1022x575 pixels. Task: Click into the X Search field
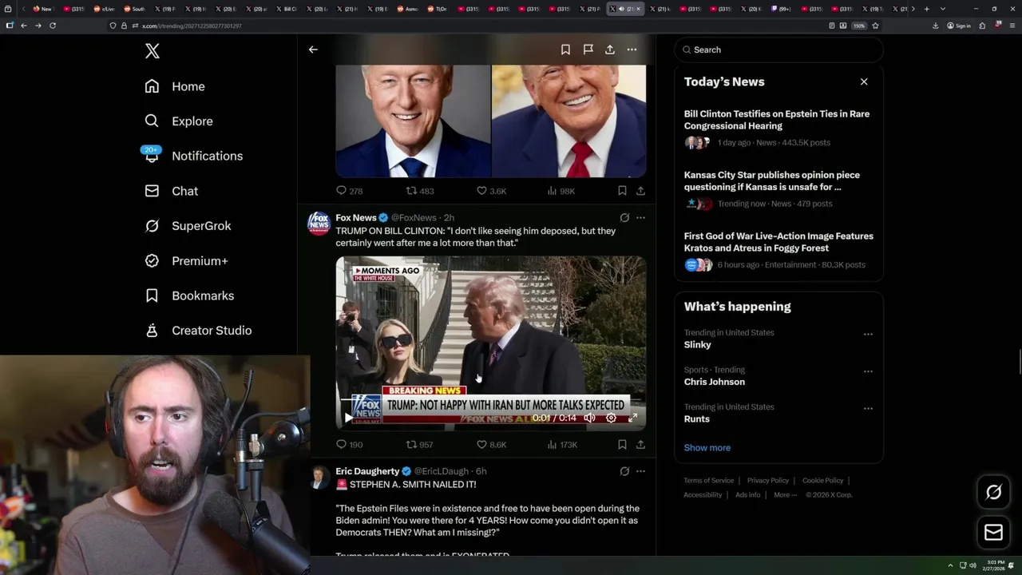pos(778,50)
